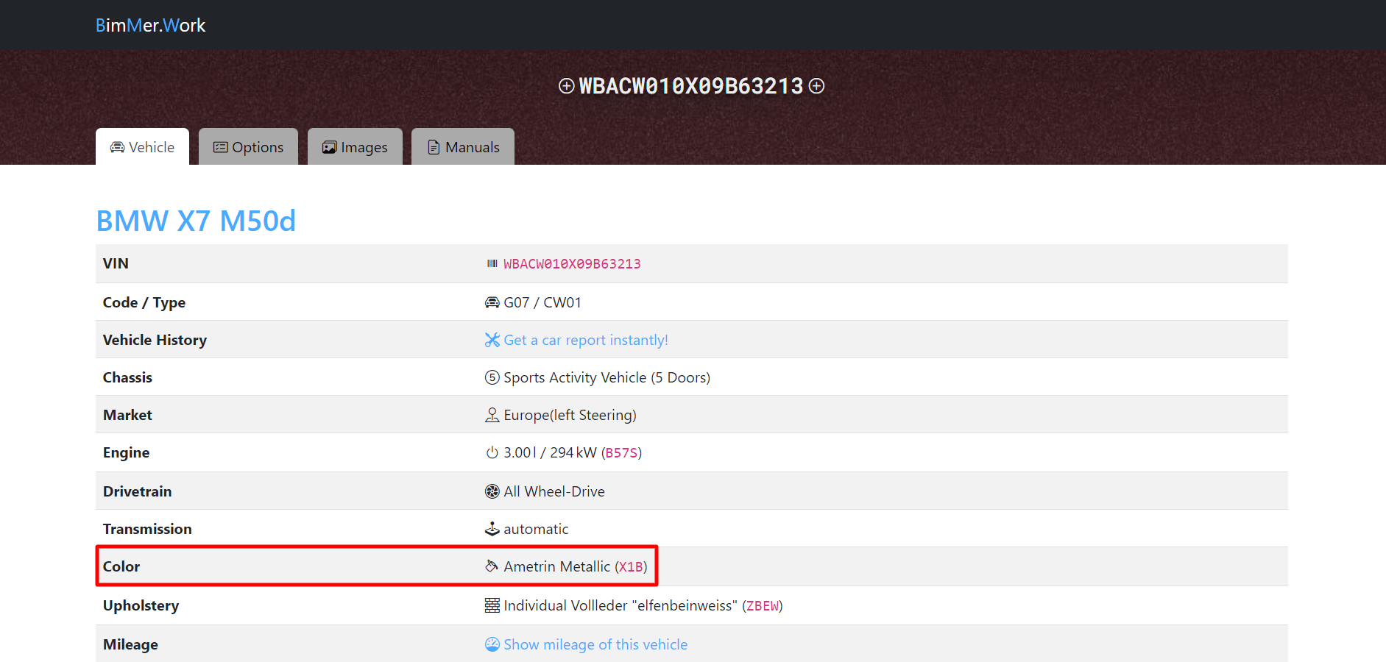1386x662 pixels.
Task: Click the plus icon right of header VIN
Action: [816, 86]
